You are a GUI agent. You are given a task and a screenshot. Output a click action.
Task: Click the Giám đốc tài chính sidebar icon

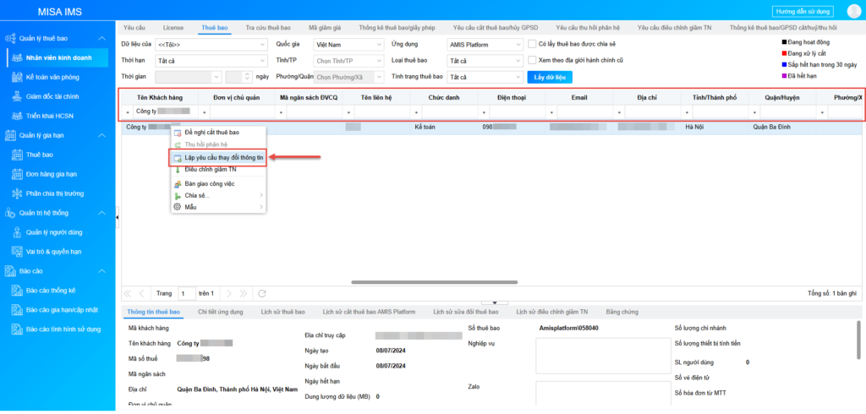tap(19, 96)
